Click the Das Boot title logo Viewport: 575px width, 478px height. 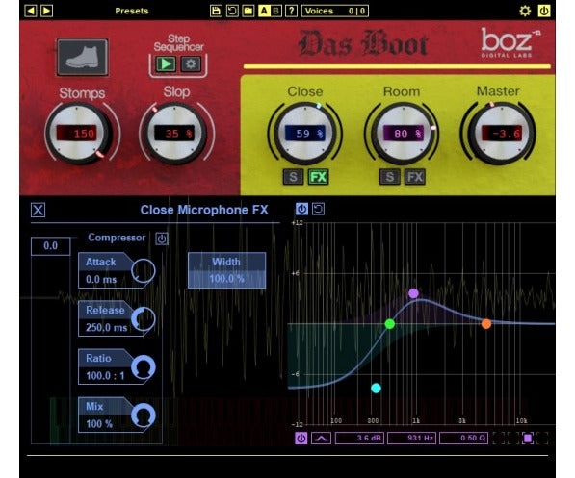tap(363, 44)
